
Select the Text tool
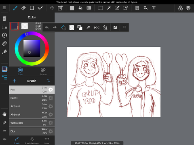click(x=154, y=8)
